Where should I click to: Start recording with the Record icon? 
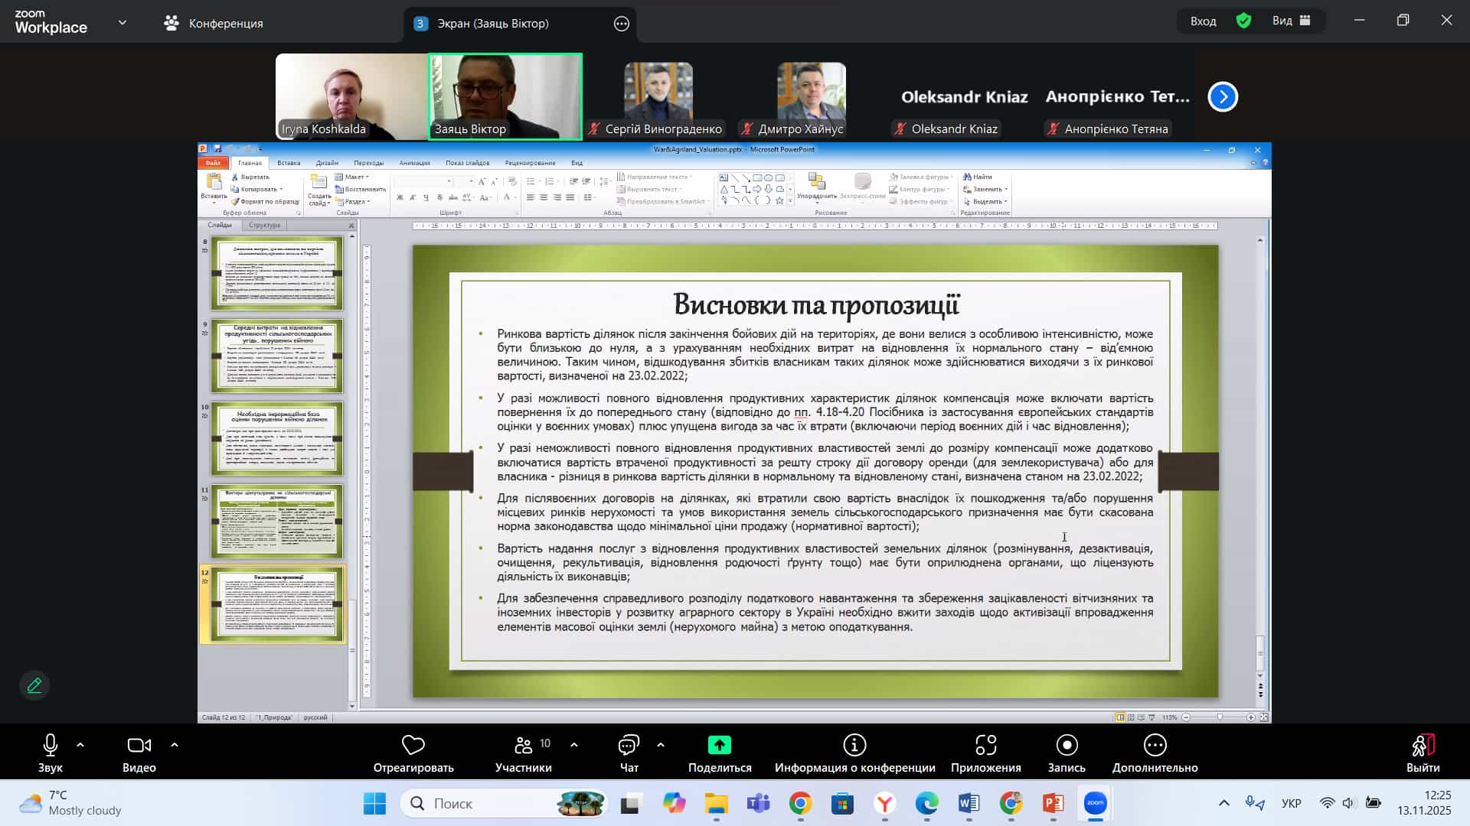point(1066,745)
